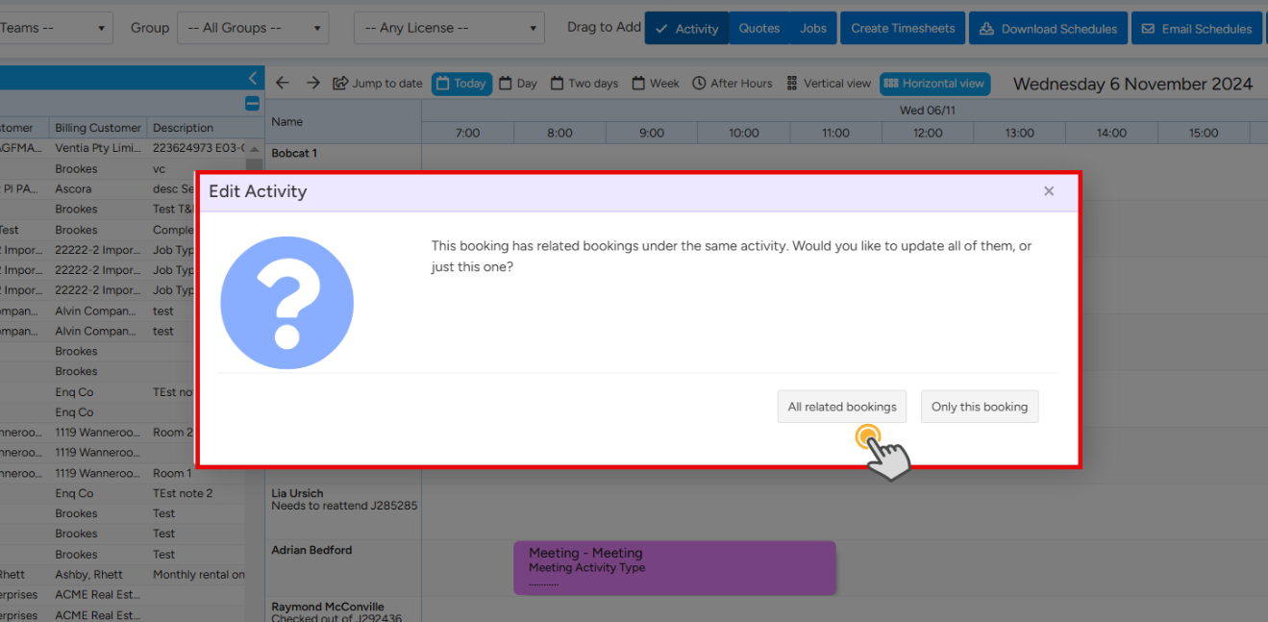Viewport: 1268px width, 622px height.
Task: Toggle After Hours display
Action: click(x=733, y=84)
